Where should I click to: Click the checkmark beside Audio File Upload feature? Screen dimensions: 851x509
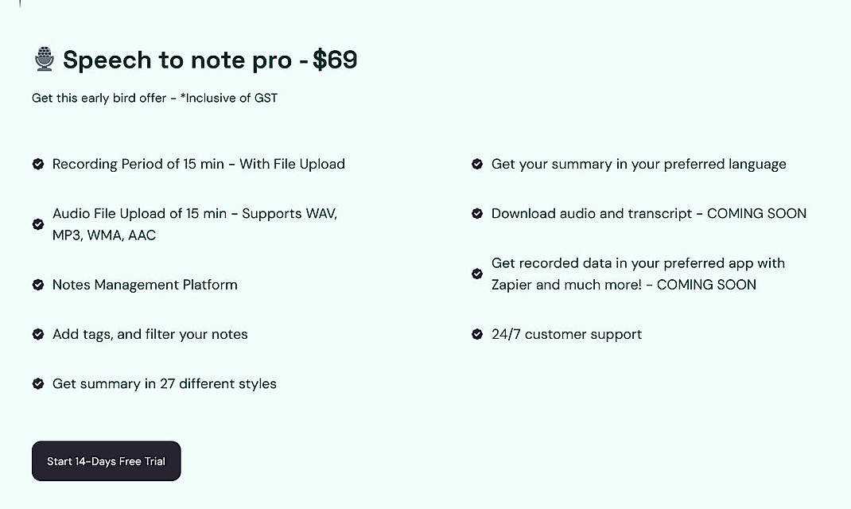37,223
